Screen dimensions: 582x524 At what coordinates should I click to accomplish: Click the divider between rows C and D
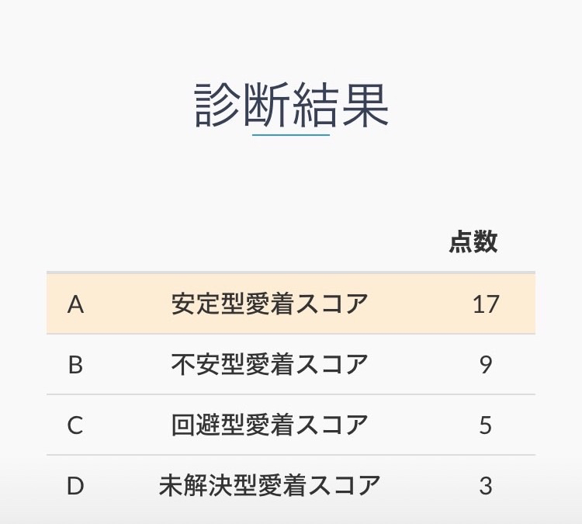click(x=291, y=455)
